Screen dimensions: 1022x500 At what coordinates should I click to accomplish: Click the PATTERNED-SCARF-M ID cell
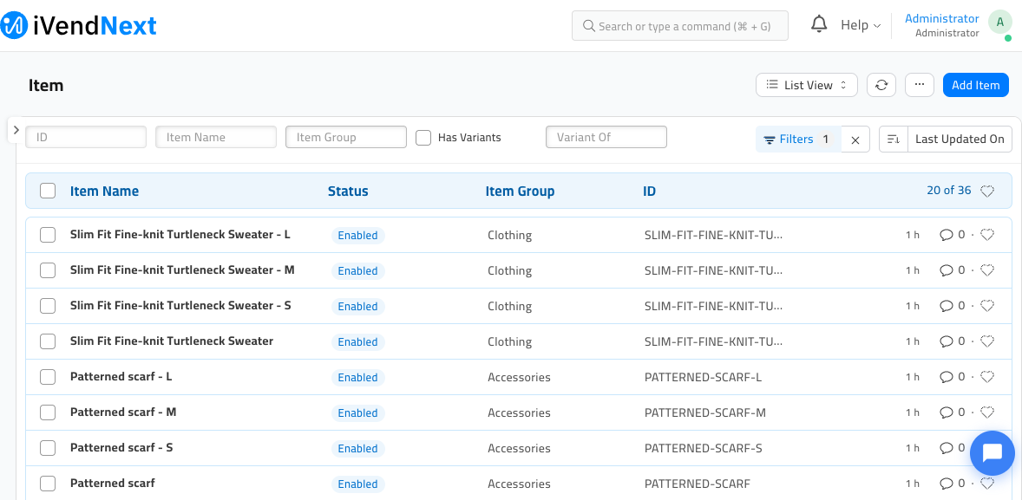tap(704, 412)
